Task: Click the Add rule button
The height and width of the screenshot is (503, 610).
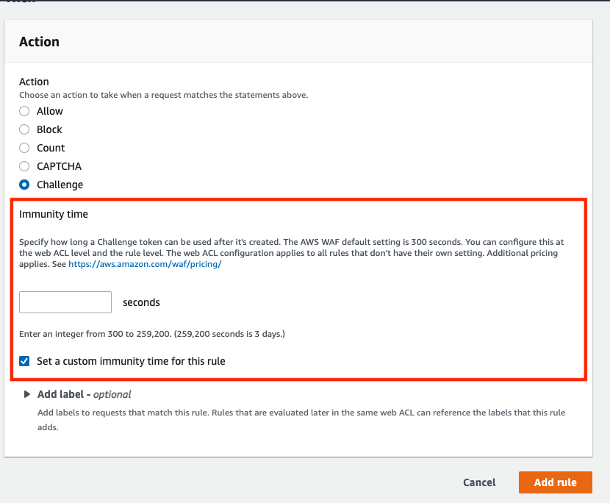Action: click(x=556, y=482)
